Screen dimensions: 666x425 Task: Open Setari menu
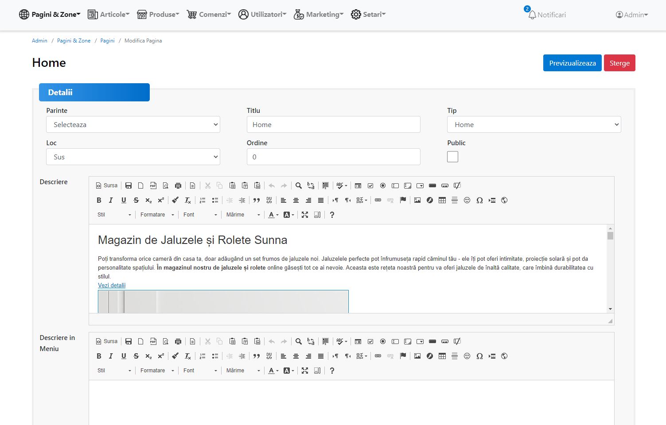coord(368,14)
